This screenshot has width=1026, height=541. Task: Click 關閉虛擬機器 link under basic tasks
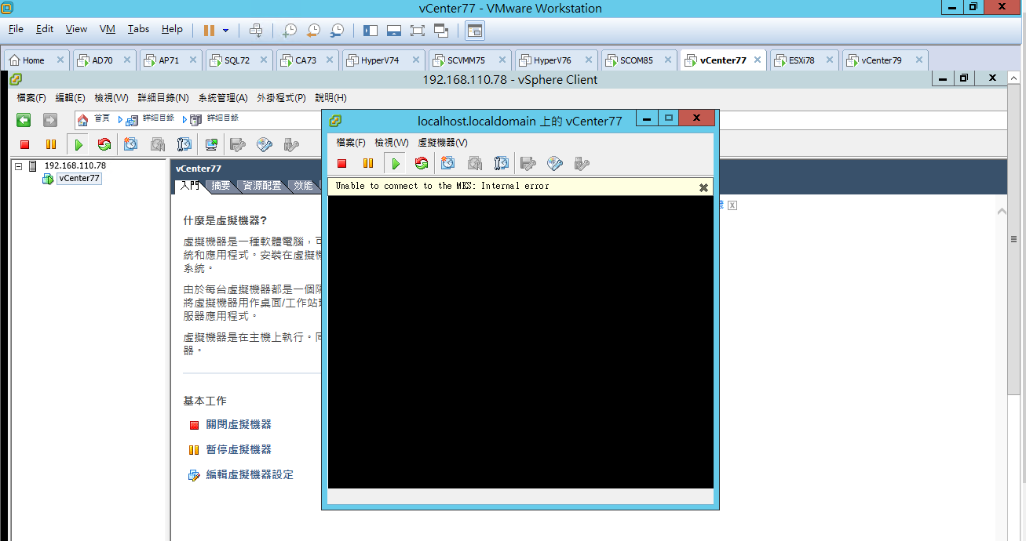pos(239,424)
